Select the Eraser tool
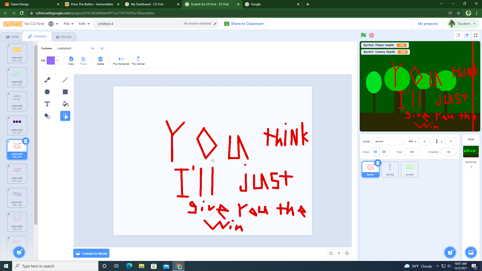The width and height of the screenshot is (482, 271). click(x=47, y=116)
